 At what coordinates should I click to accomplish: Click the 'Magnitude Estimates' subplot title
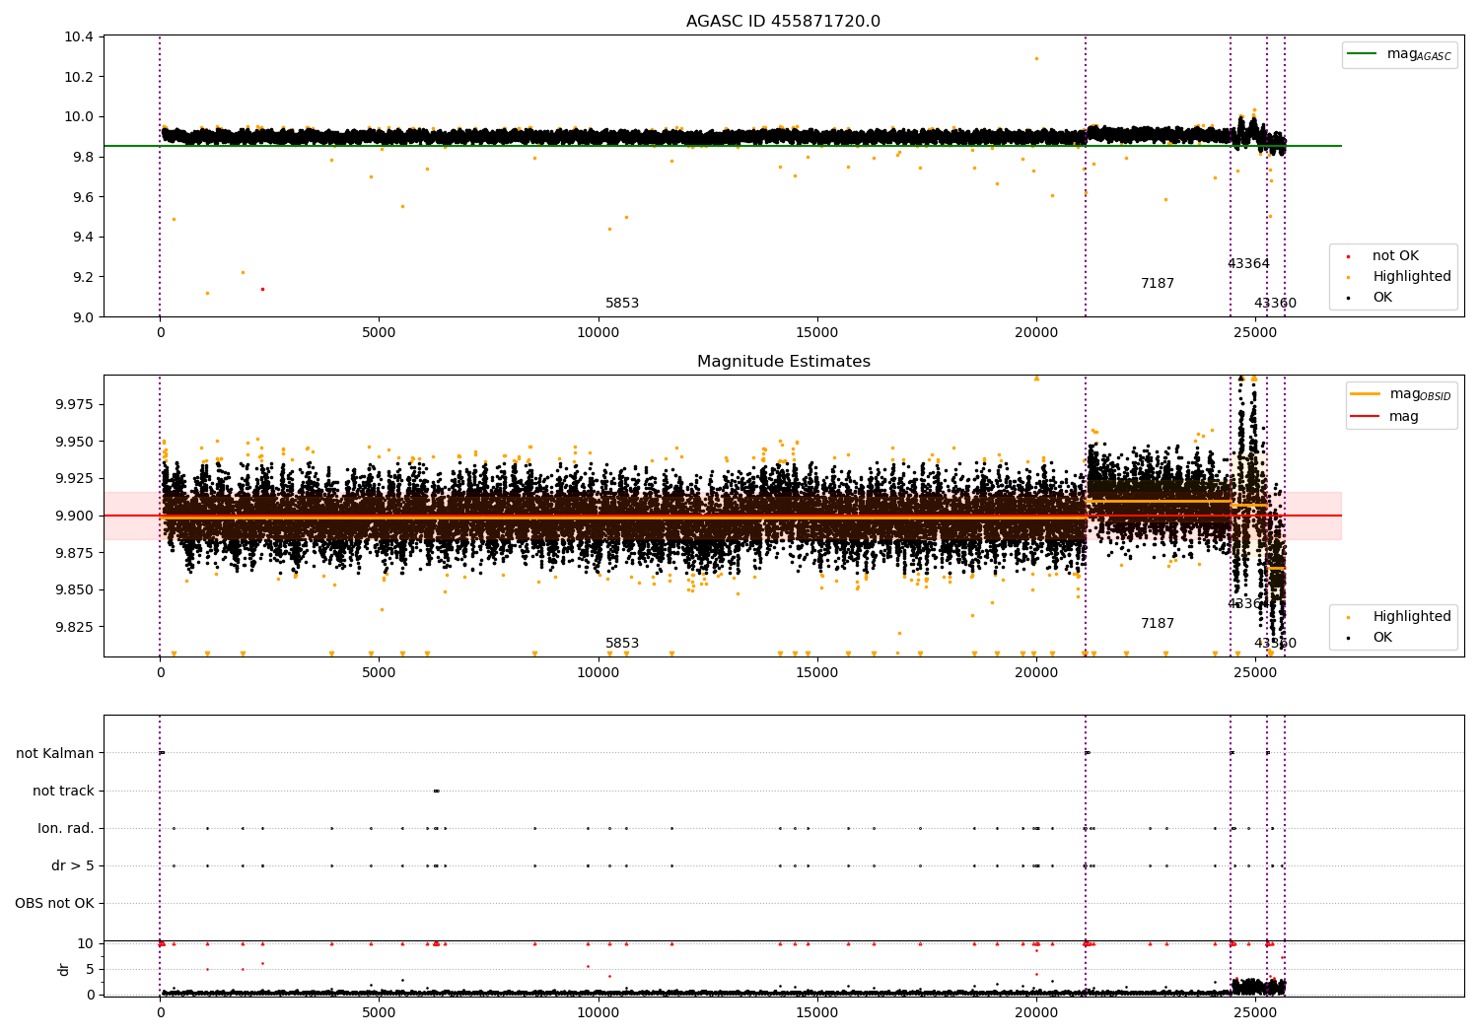tap(783, 362)
